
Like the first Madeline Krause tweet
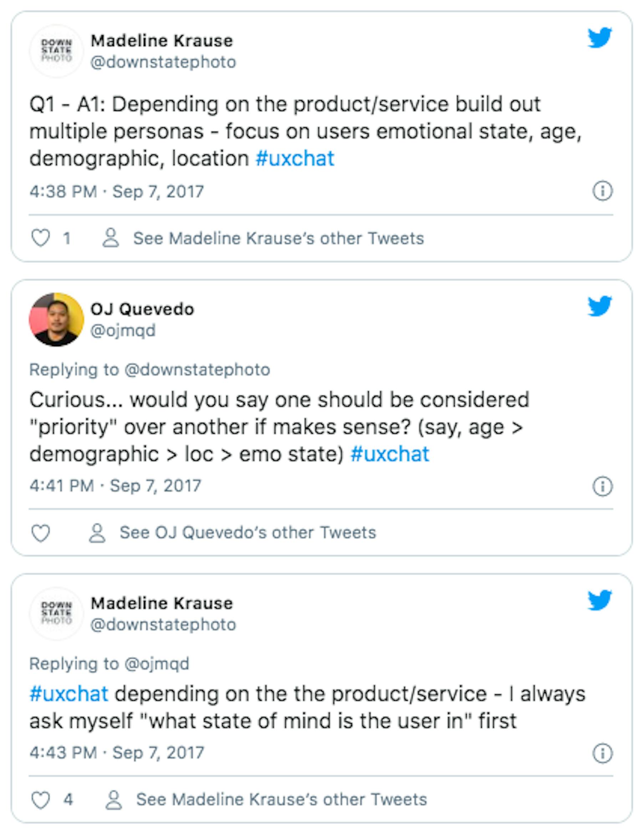tap(40, 238)
